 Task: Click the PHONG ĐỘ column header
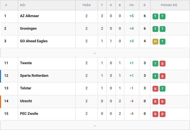point(169,5)
